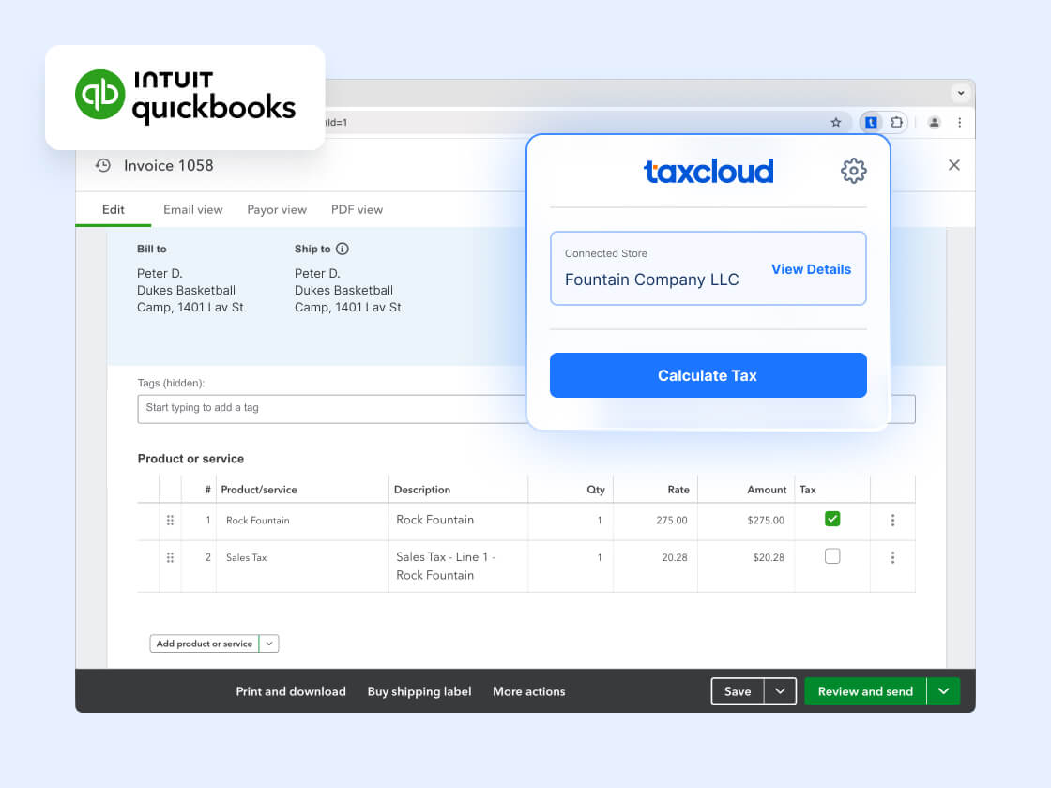Screen dimensions: 1051x788
Task: Grab the drag handle on the Sales Tax row
Action: [x=170, y=557]
